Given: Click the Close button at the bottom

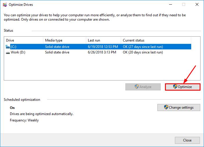Looking at the screenshot, I should click(x=187, y=140).
